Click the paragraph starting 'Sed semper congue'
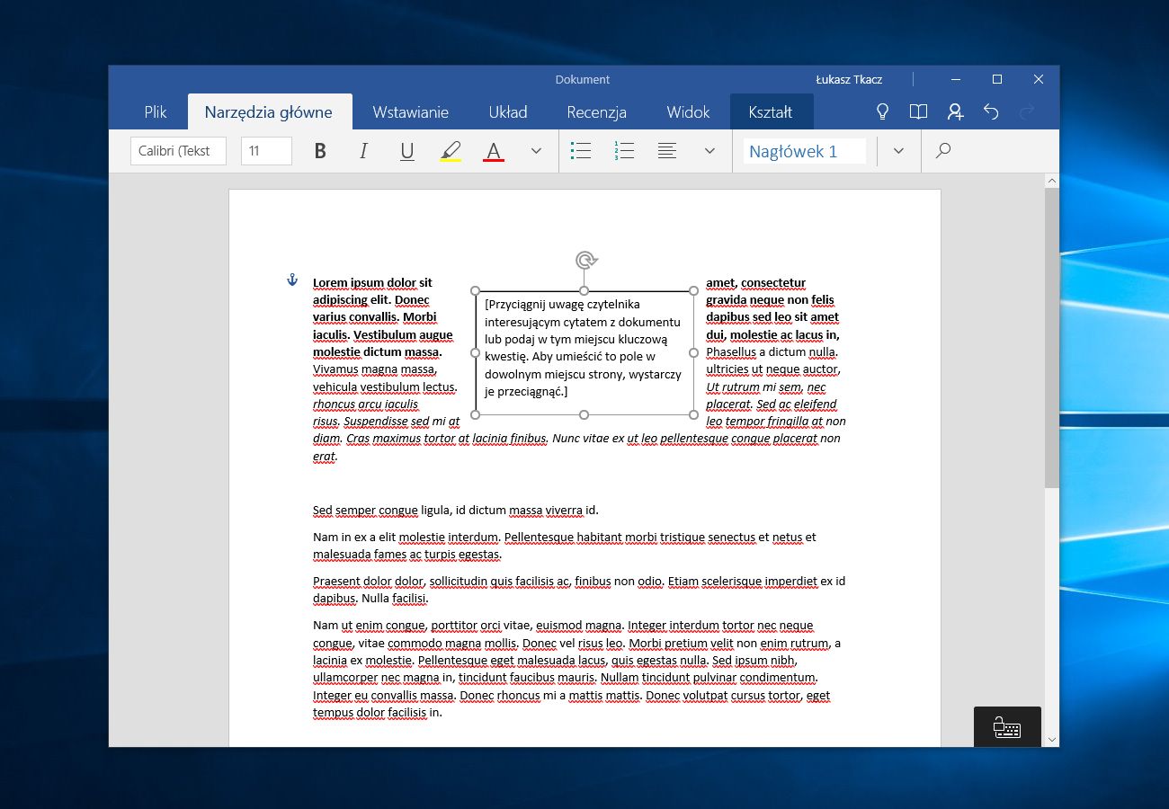1169x809 pixels. coord(456,511)
